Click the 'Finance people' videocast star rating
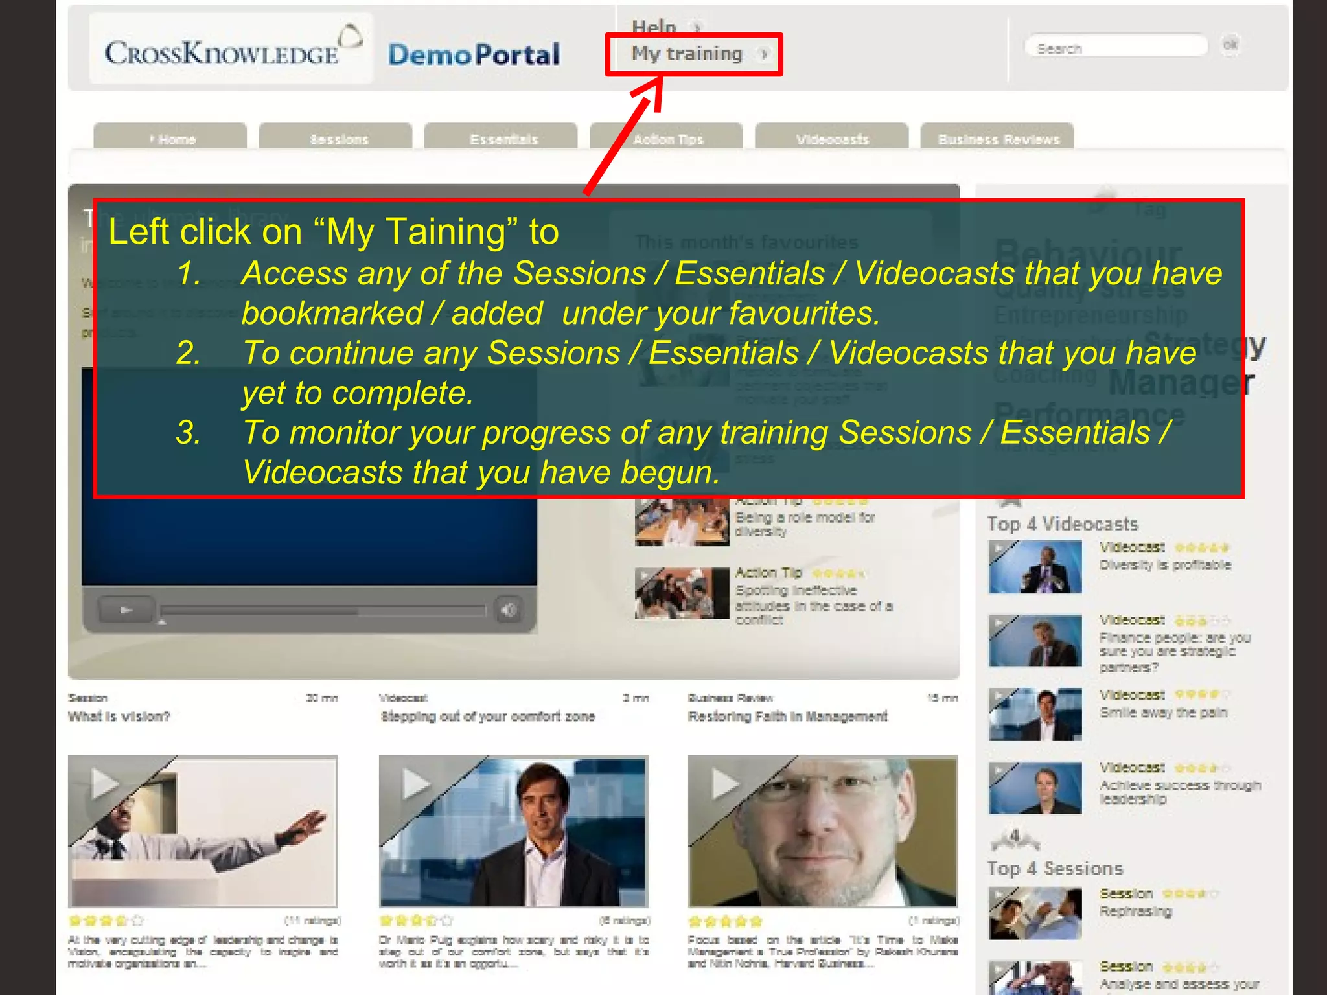The width and height of the screenshot is (1327, 995). [1202, 621]
